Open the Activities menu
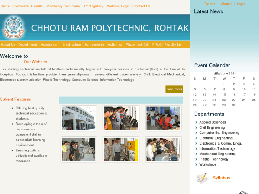 tap(115, 44)
